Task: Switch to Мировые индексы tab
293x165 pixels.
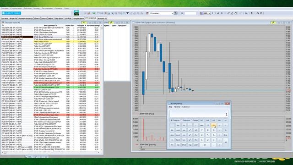Action: click(x=26, y=18)
